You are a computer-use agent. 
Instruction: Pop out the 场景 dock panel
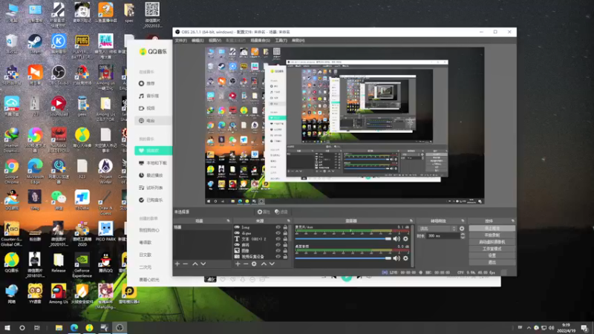pyautogui.click(x=228, y=220)
